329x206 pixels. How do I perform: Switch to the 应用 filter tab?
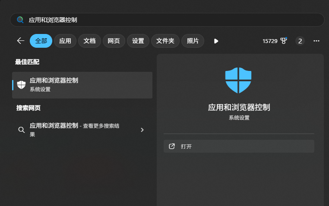pos(65,41)
